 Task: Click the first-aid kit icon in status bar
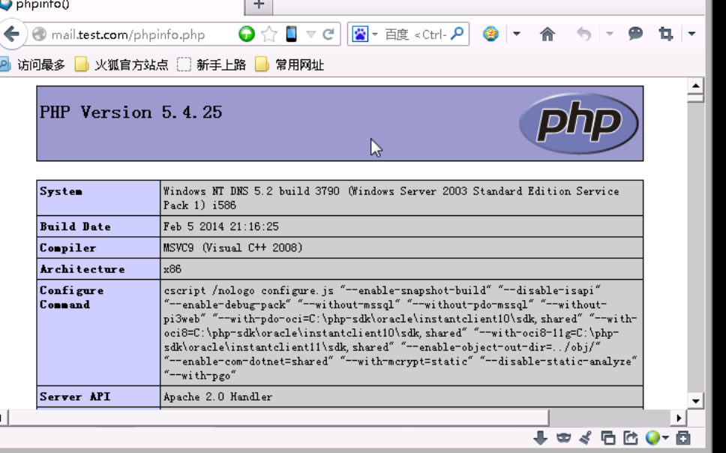coord(683,438)
